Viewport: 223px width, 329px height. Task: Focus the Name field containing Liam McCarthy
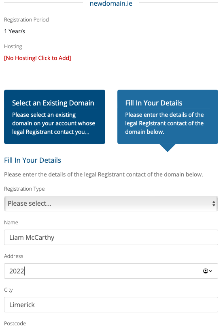(111, 237)
